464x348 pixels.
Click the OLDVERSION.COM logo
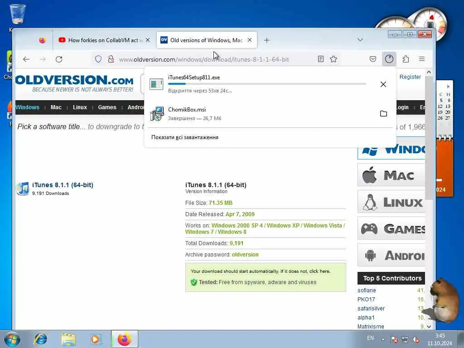(74, 83)
